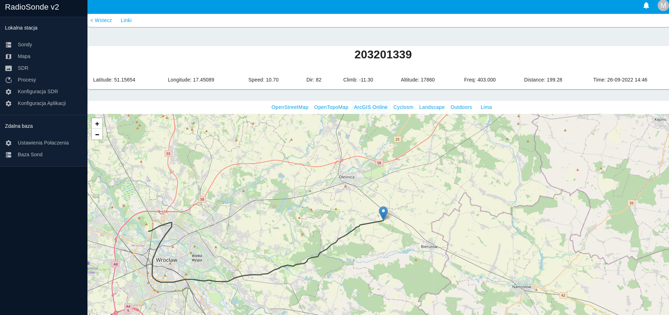The width and height of the screenshot is (669, 315).
Task: Select Cyclosm map layer
Action: [x=403, y=107]
